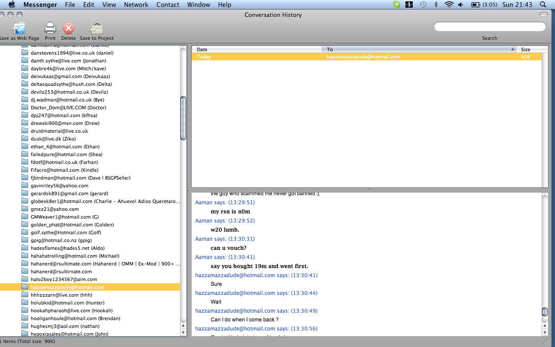The height and width of the screenshot is (347, 555).
Task: Sort conversations by the Date column header
Action: click(x=257, y=49)
